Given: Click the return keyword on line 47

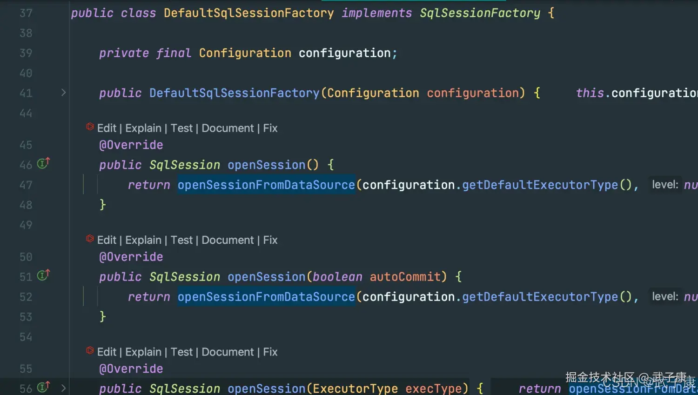Looking at the screenshot, I should [149, 185].
